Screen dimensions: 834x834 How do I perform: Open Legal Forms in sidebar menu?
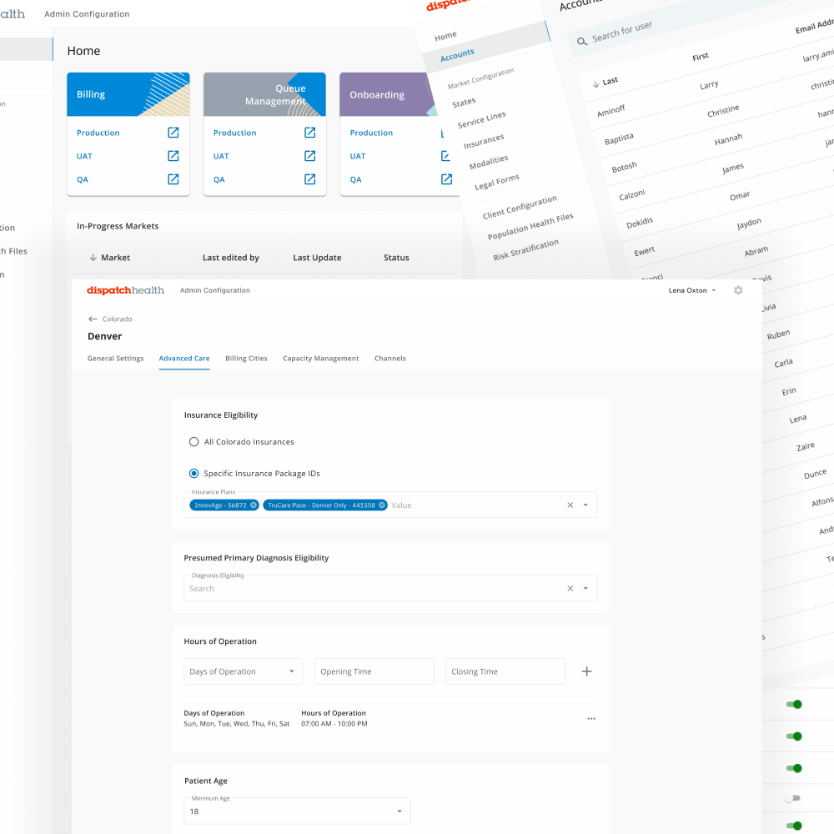497,182
